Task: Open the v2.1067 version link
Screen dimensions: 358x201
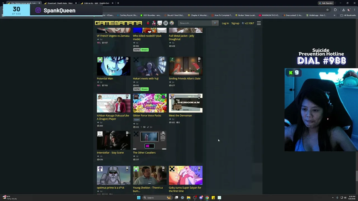Action: (x=248, y=23)
